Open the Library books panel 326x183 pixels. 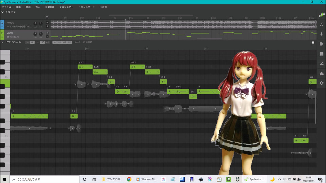click(322, 44)
